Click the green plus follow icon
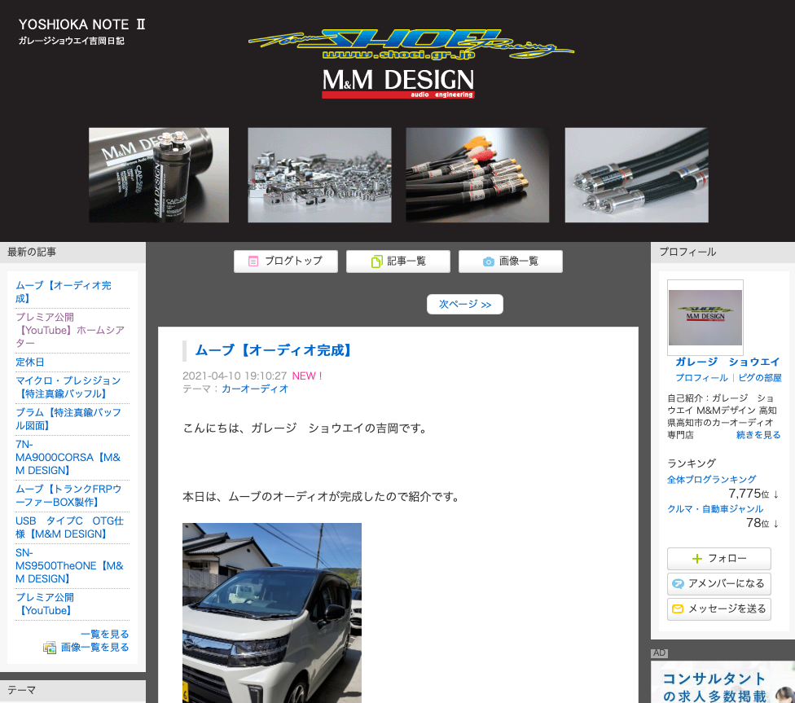The width and height of the screenshot is (795, 703). [x=697, y=559]
